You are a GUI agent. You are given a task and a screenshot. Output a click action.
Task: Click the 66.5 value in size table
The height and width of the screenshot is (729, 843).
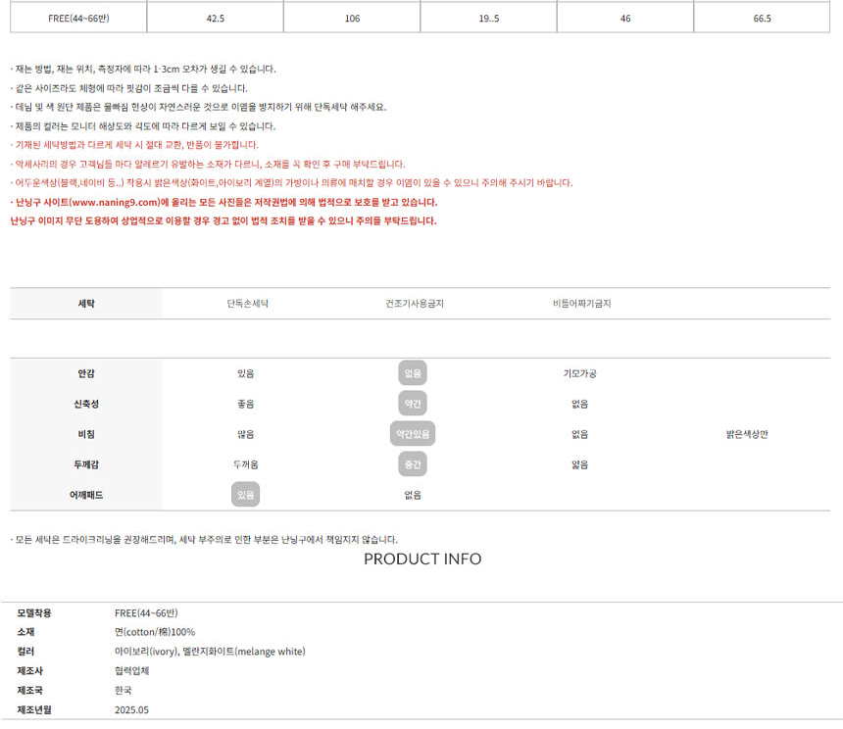pos(762,18)
